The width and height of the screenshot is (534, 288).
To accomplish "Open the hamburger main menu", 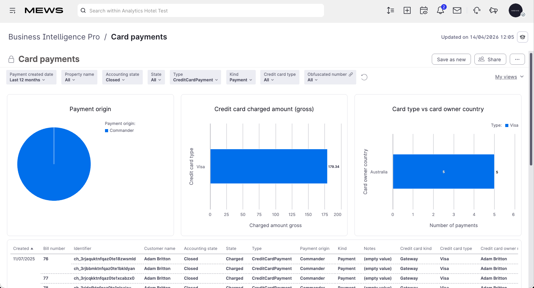I will tap(12, 11).
